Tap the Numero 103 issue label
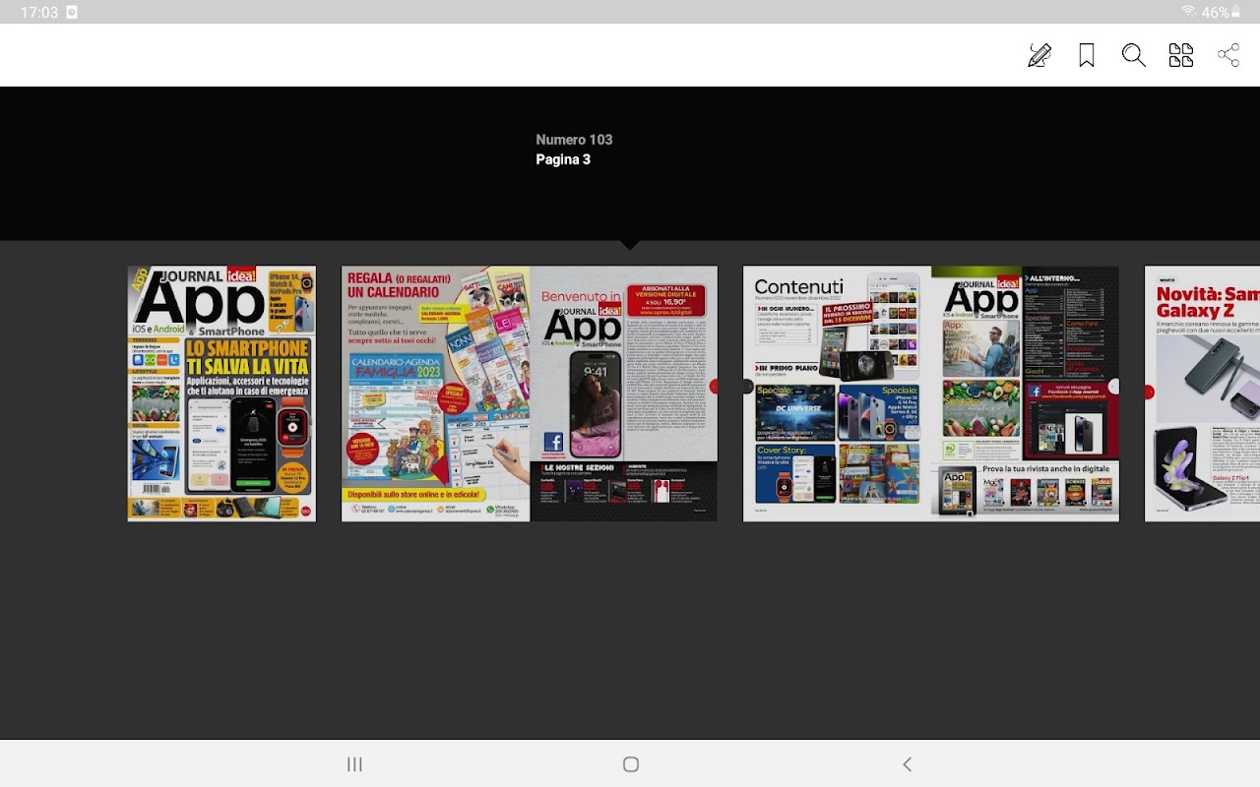 (x=574, y=140)
